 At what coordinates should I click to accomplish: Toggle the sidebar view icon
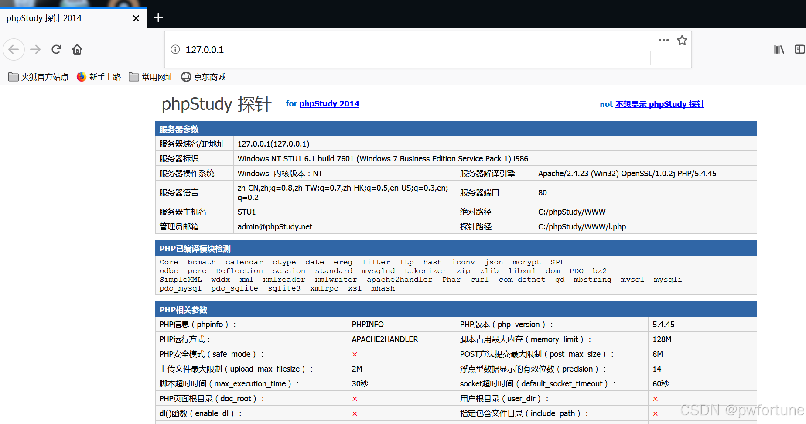pyautogui.click(x=800, y=49)
